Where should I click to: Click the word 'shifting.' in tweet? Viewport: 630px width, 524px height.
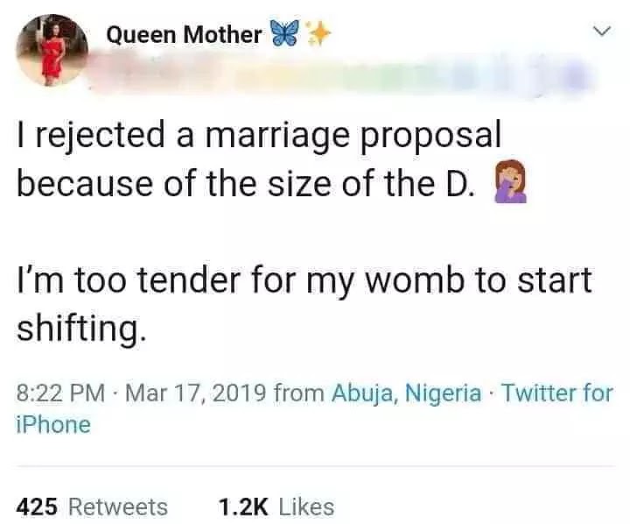pos(78,331)
